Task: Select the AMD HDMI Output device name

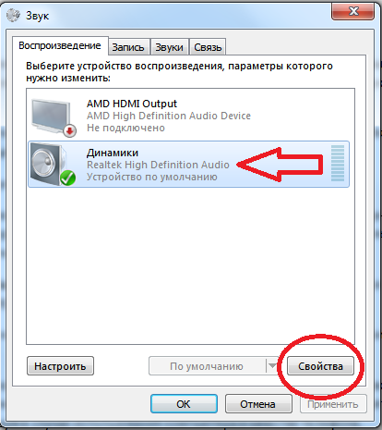Action: 132,104
